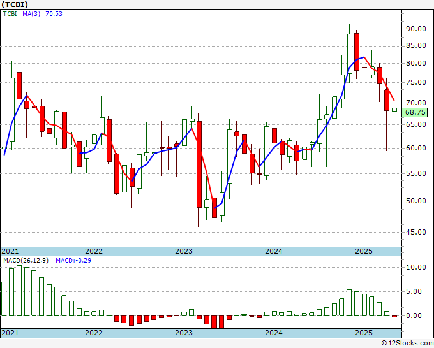
Task: Click the 70.00 price axis label
Action: coord(415,103)
